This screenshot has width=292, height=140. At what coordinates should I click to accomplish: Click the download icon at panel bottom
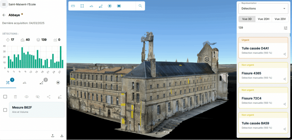tap(62, 136)
